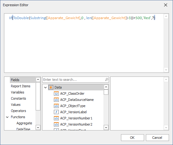Click the text icon beside ACP_DataSourceName
Screen dimensions: 173x145
[56, 100]
